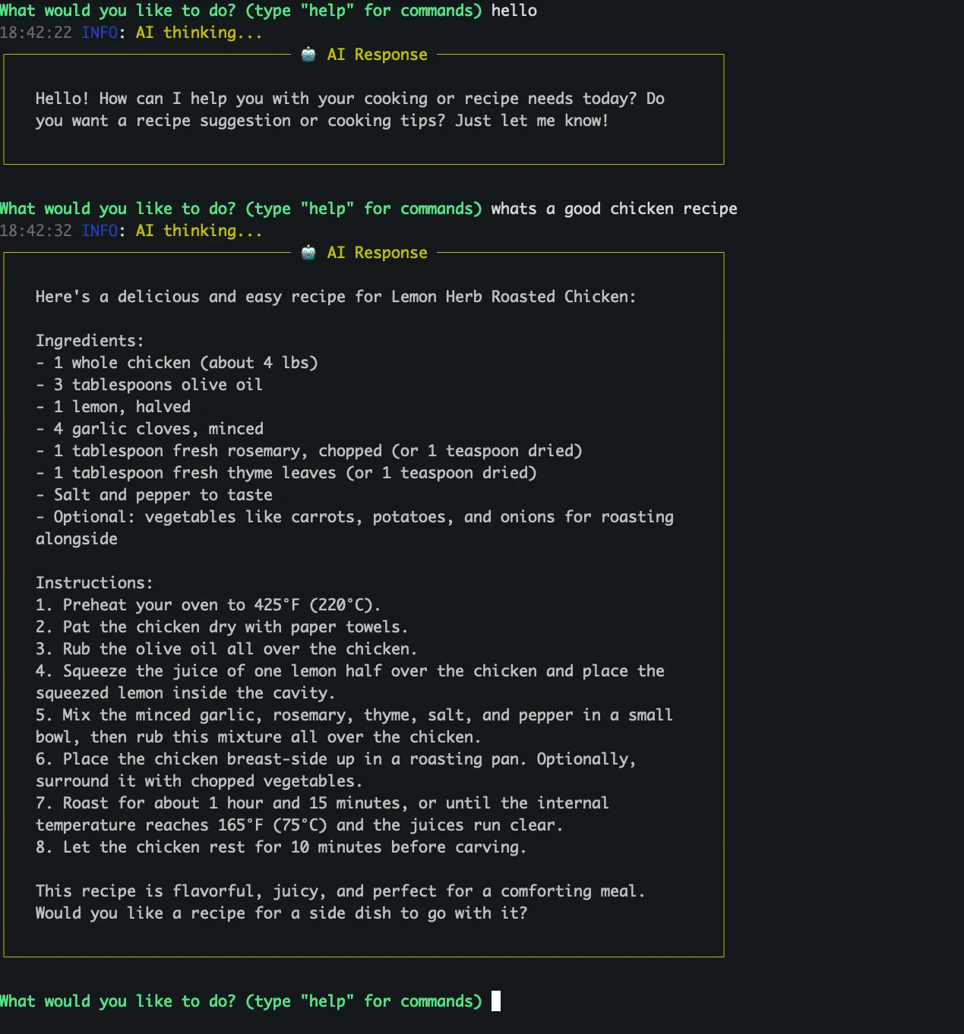Click the "Instructions:" heading
Viewport: 964px width, 1034px height.
coord(94,583)
